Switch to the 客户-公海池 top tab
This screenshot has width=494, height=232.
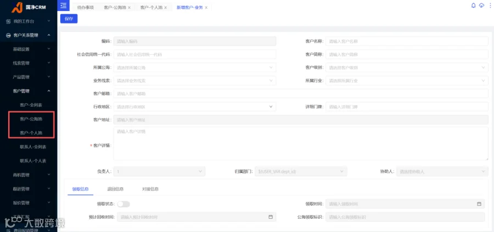pos(115,8)
